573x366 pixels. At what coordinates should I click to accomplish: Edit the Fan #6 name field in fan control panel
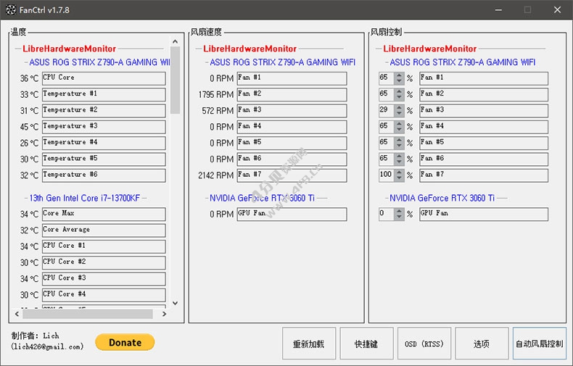point(484,159)
